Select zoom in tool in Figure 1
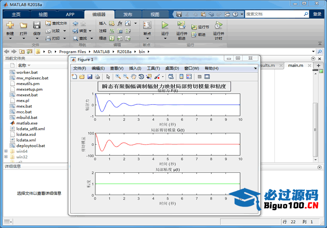 [x=118, y=77]
